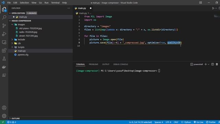Click the Run Python File play button

[x=213, y=8]
